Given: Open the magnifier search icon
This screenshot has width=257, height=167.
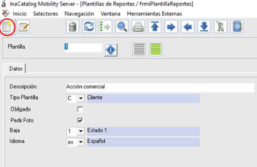Looking at the screenshot, I should 122,27.
